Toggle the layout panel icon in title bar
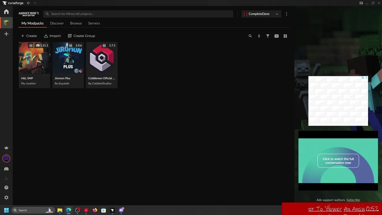Screen dimensions: 382x215 coord(361,3)
